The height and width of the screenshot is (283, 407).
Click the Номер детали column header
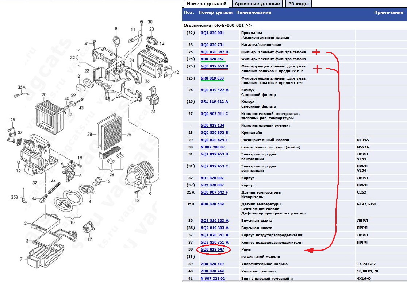click(x=215, y=12)
